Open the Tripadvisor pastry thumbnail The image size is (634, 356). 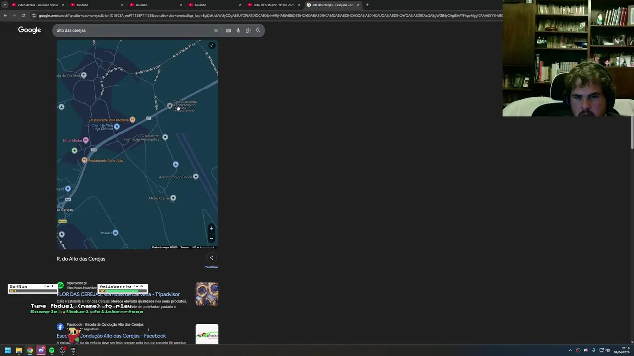(x=207, y=294)
